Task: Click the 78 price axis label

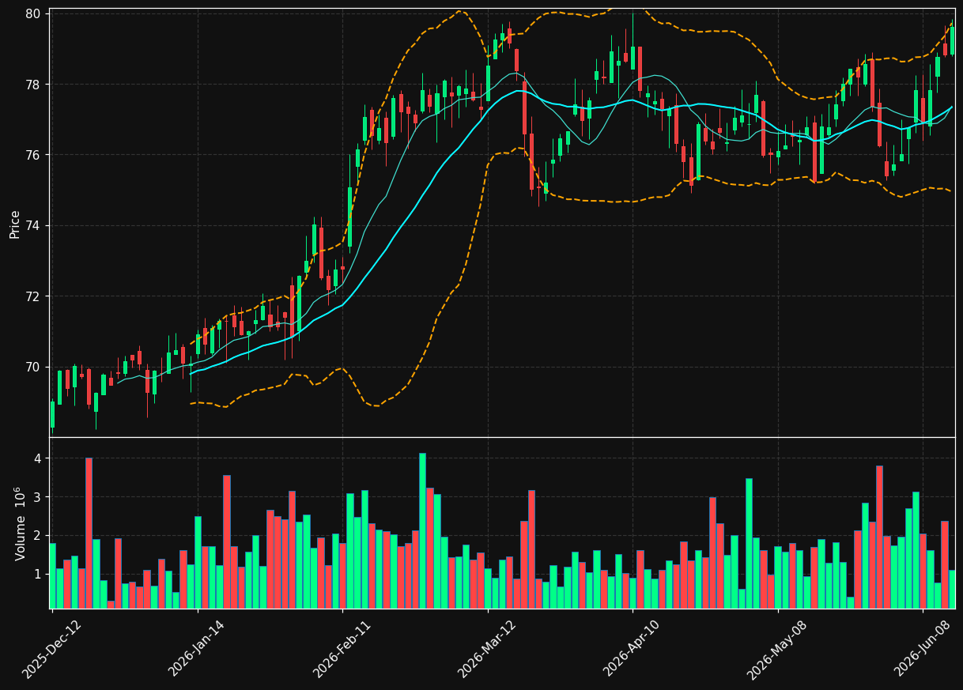Action: 34,85
